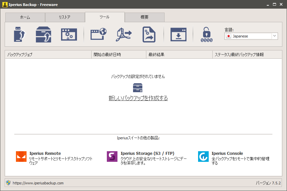Click the Iperiusスイートの他の製品: heading
The image size is (287, 191).
138,138
